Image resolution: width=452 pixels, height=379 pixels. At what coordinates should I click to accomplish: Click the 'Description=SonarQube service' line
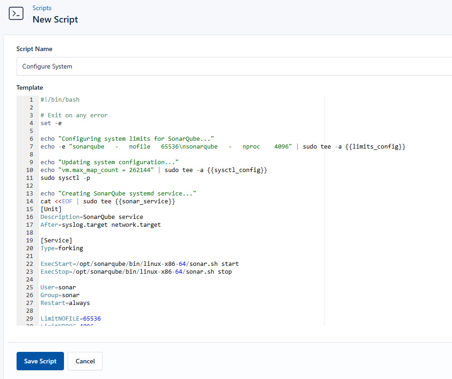(92, 217)
